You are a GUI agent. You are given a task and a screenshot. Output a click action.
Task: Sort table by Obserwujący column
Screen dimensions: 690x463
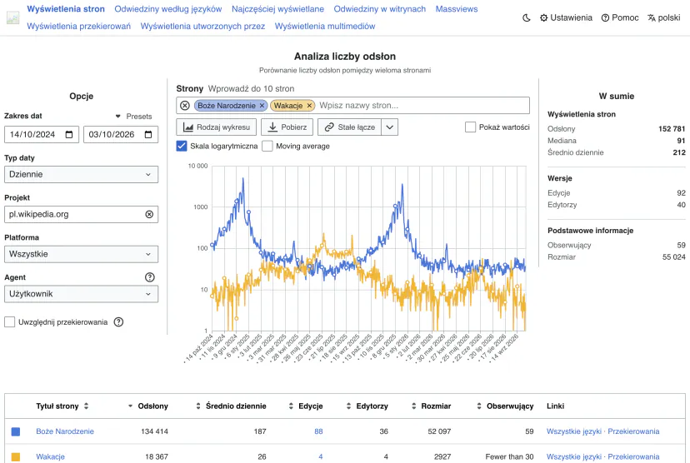tap(505, 406)
